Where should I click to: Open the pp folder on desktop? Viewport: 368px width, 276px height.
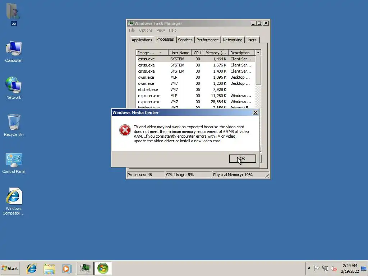pyautogui.click(x=13, y=14)
